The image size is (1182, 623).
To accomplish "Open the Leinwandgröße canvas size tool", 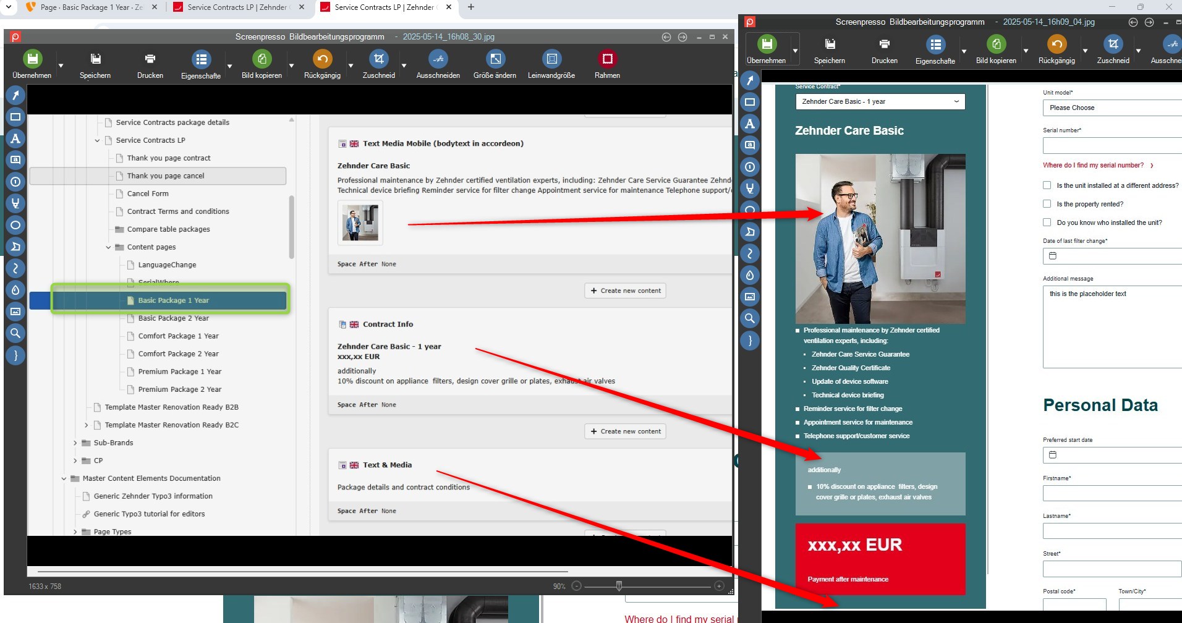I will (551, 59).
